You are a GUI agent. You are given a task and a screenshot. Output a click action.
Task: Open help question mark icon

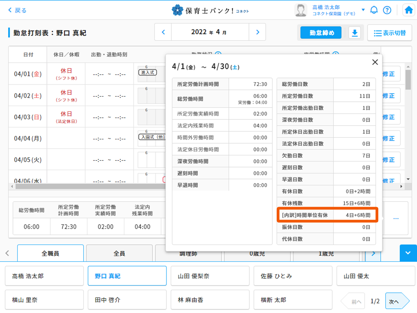point(387,10)
